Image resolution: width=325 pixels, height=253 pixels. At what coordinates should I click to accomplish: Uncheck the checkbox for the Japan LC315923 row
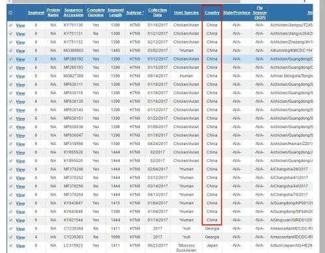(x=10, y=246)
